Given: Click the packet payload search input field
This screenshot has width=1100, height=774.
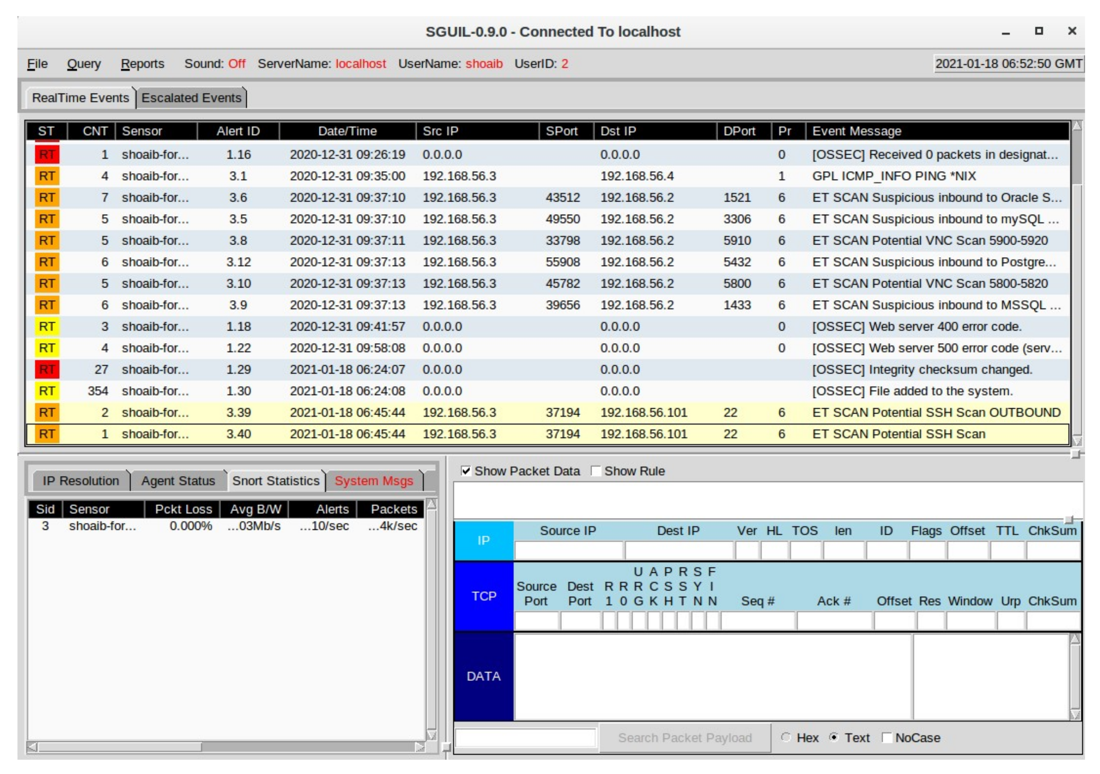Looking at the screenshot, I should pyautogui.click(x=526, y=737).
